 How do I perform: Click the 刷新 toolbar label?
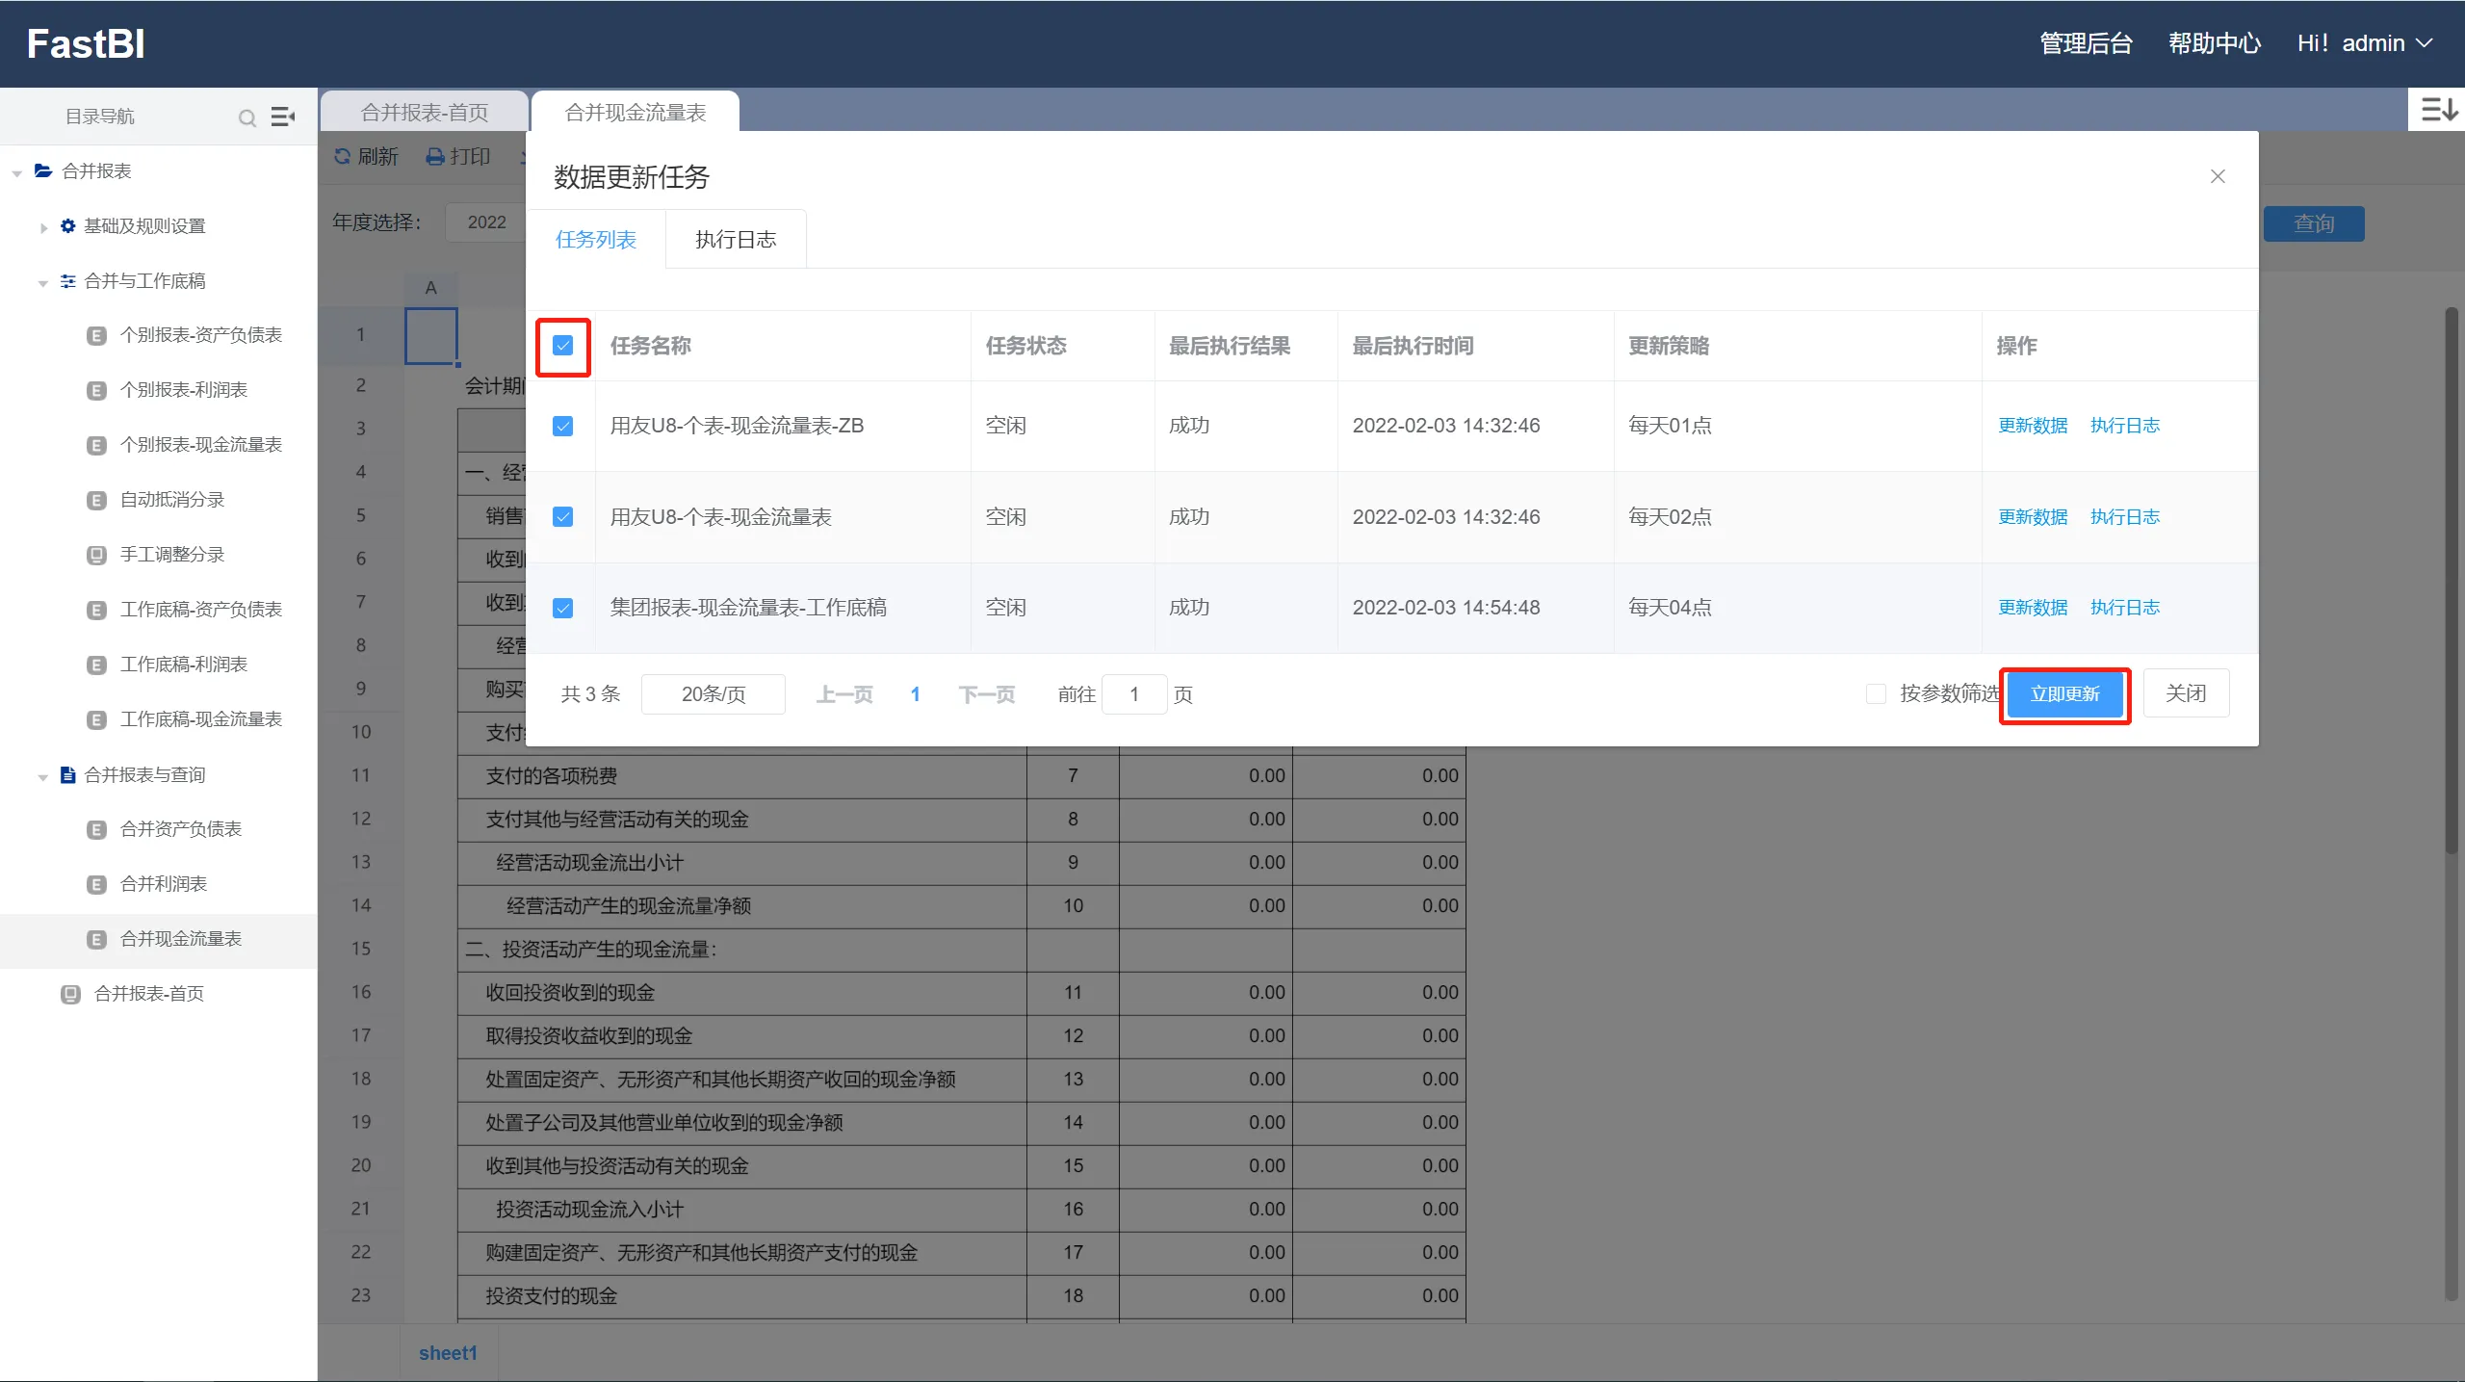[377, 156]
